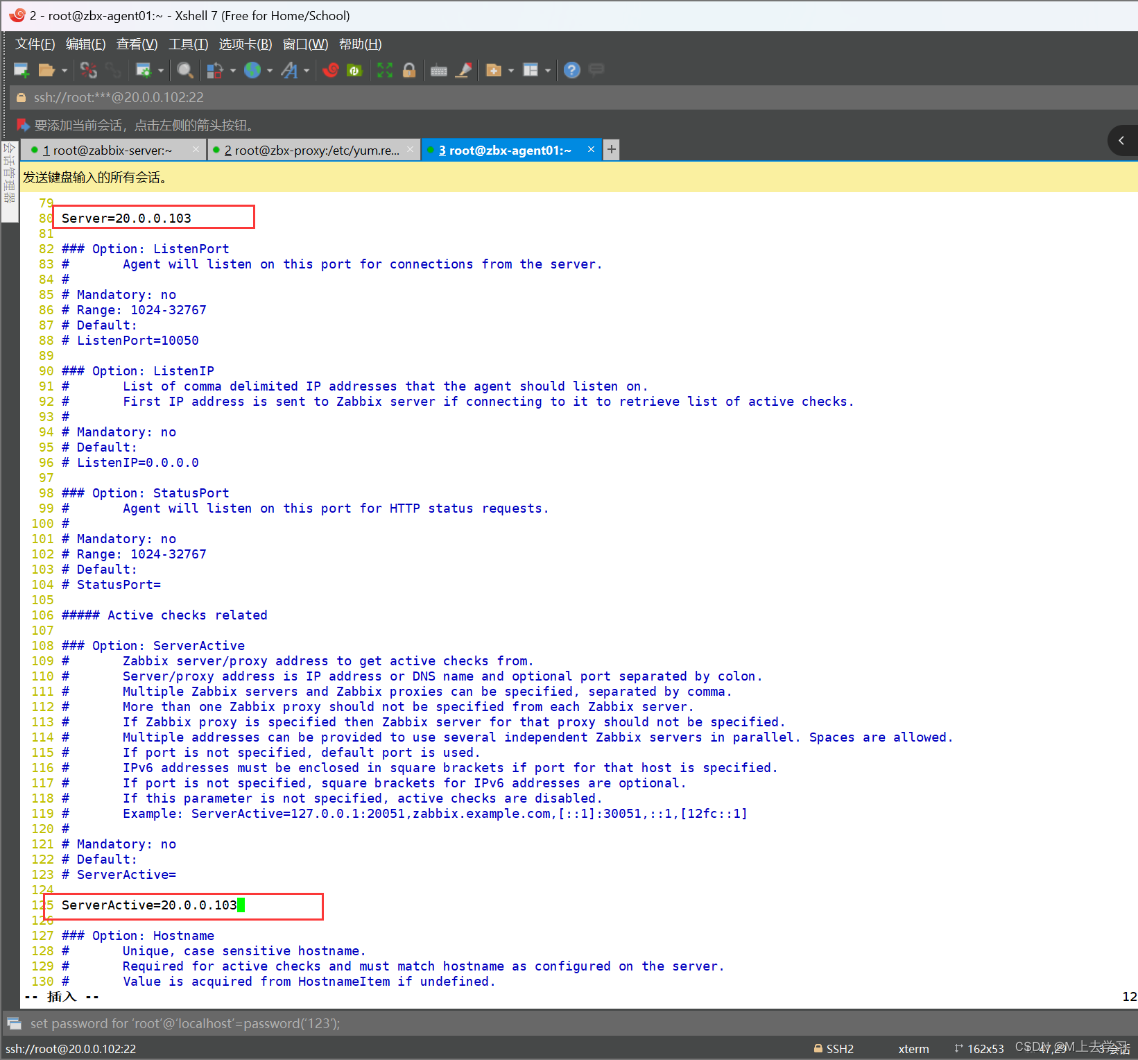Screen dimensions: 1138x1060
Task: Click the '# ListenPort=10050' line
Action: (130, 341)
